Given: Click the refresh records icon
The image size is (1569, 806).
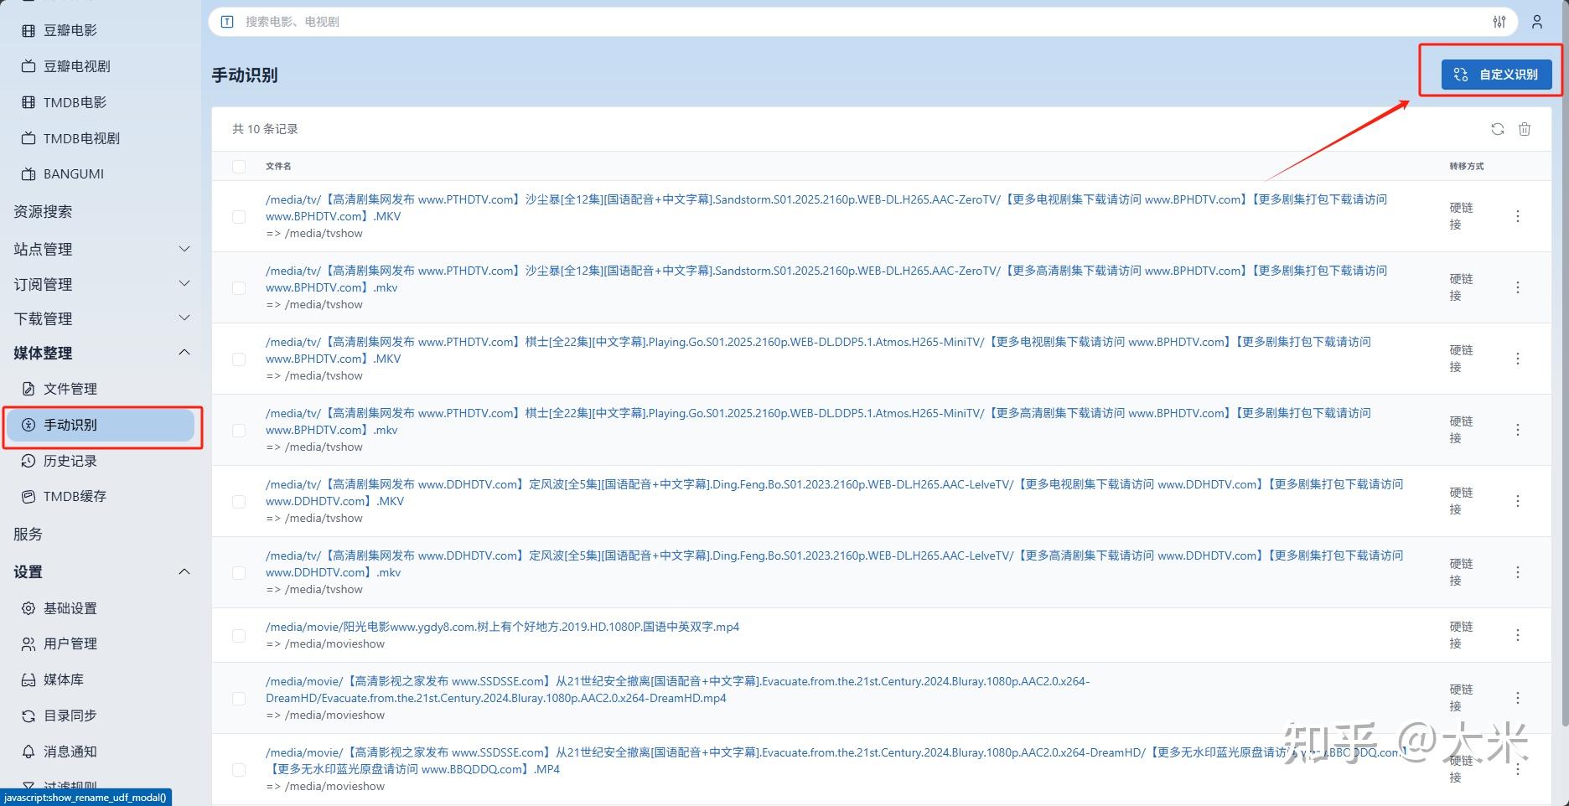Looking at the screenshot, I should click(x=1498, y=129).
